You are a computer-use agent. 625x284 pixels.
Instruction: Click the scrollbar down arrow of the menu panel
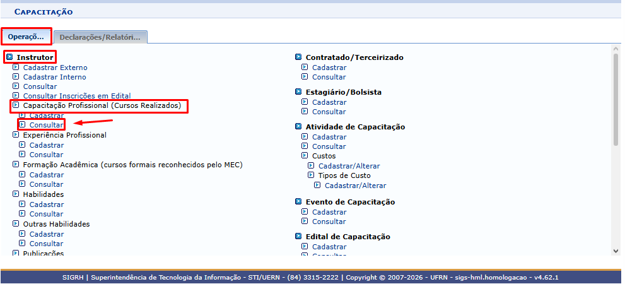[616, 251]
